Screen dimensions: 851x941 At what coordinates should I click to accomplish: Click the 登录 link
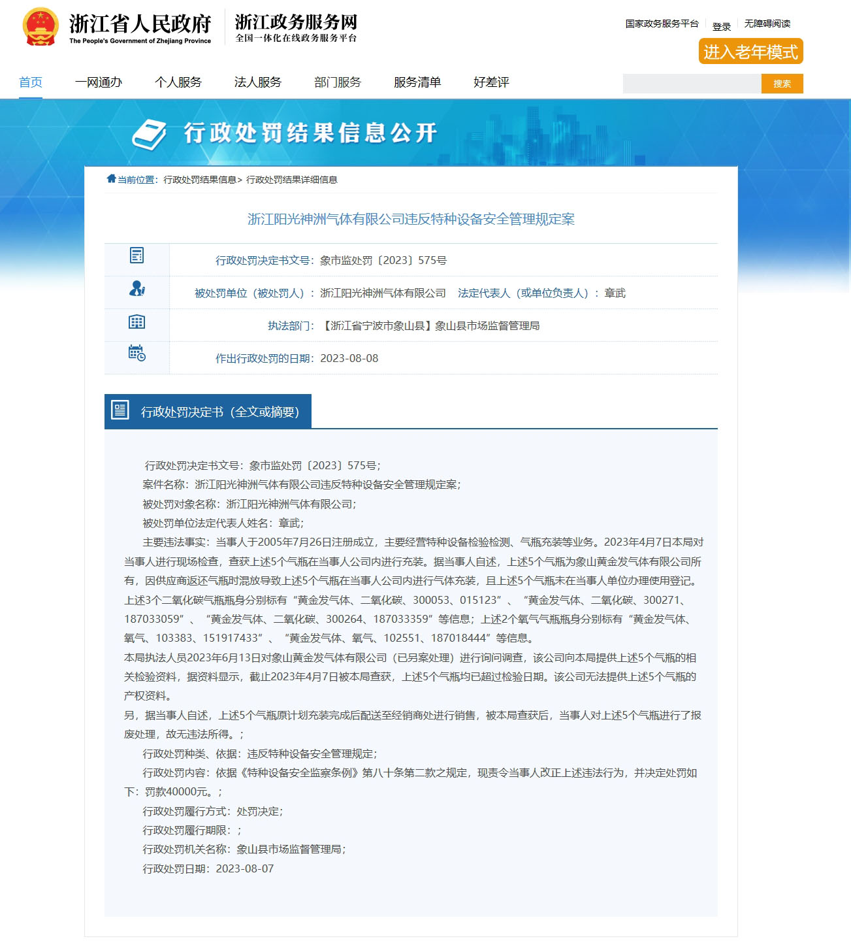pos(722,27)
